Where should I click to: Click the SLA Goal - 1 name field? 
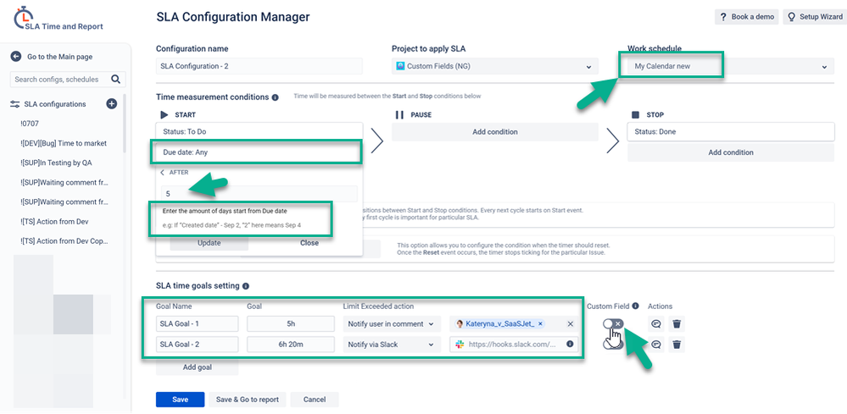(x=198, y=324)
